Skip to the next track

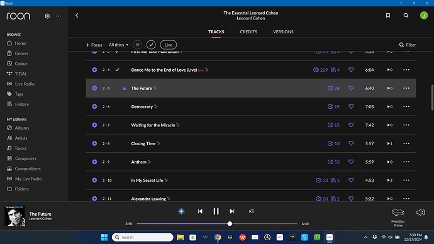coord(232,211)
